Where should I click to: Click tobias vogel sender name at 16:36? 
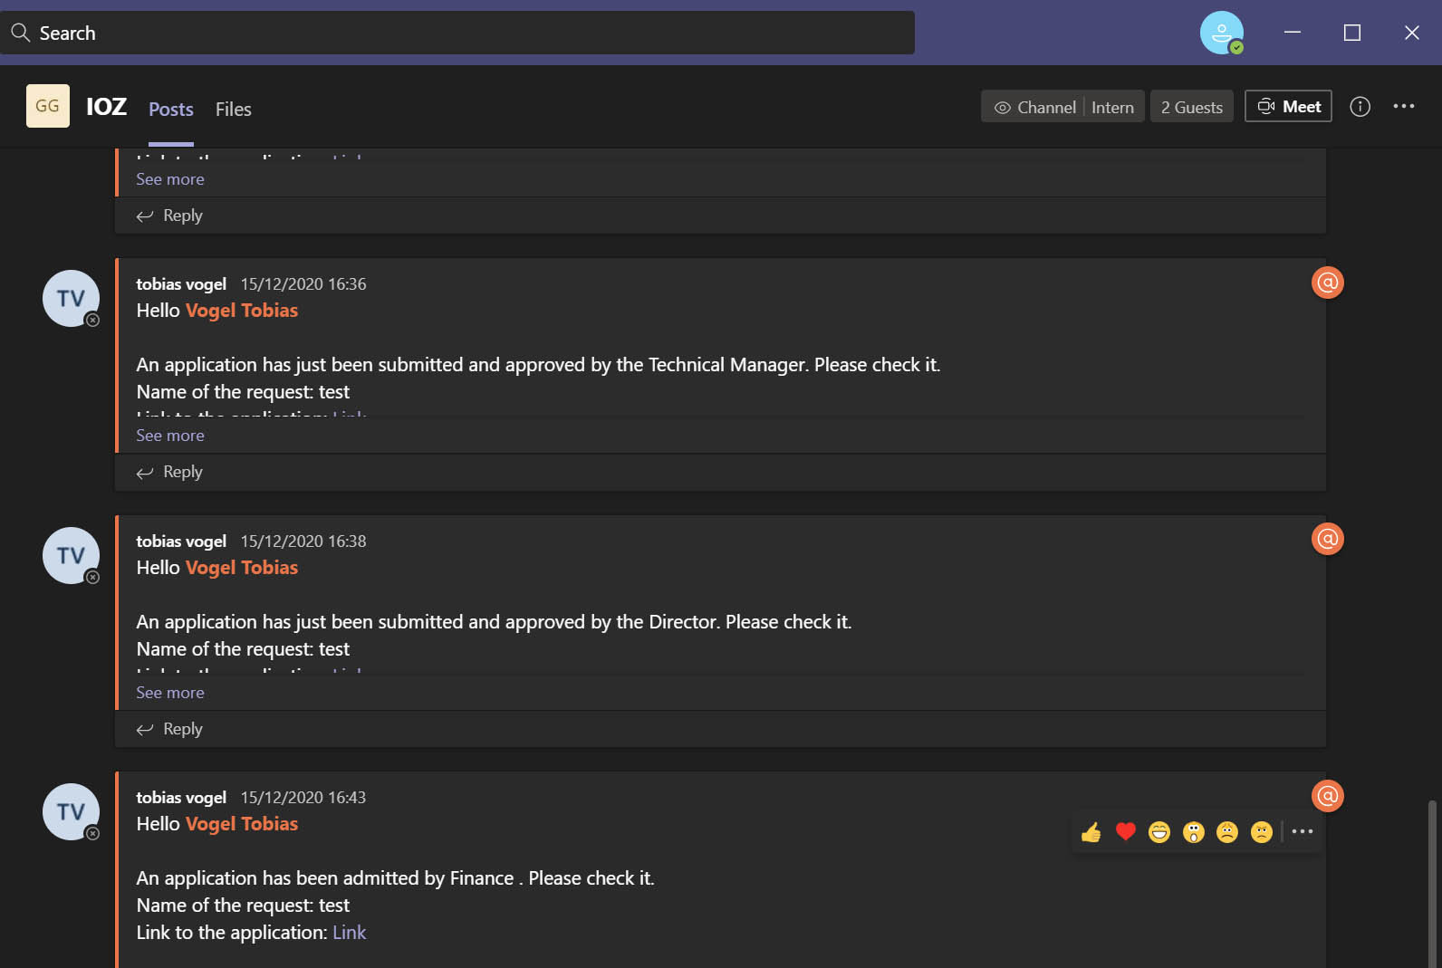181,284
